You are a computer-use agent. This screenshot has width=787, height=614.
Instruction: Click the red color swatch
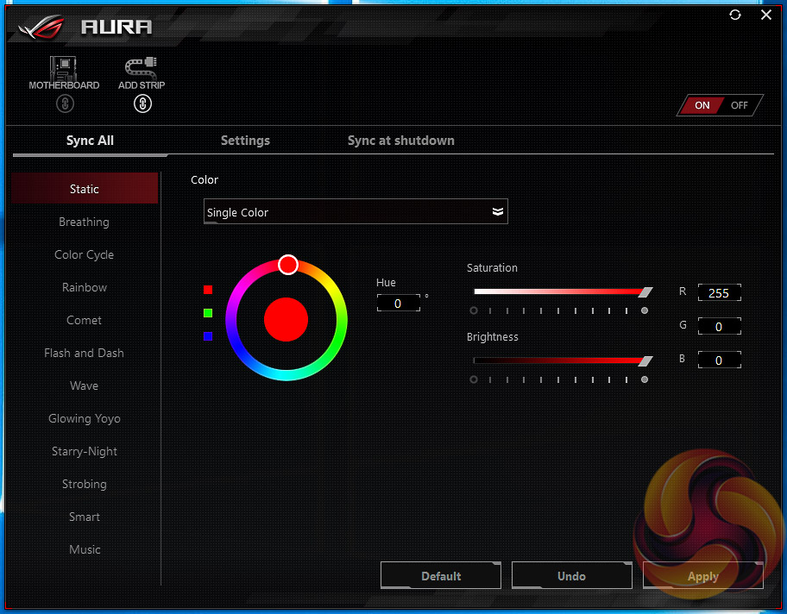coord(208,290)
